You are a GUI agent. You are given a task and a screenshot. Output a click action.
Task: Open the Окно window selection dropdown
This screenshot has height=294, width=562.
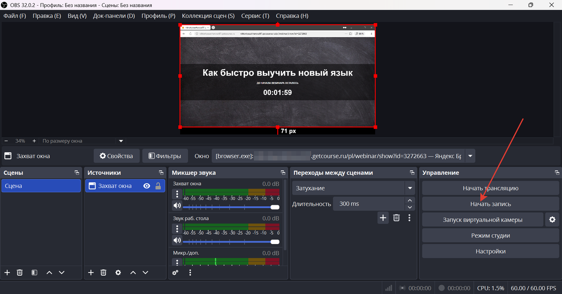[470, 156]
